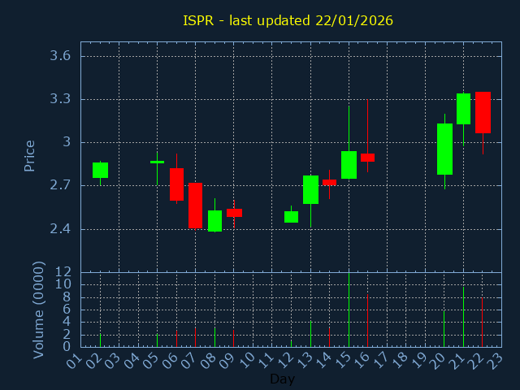520x390 pixels.
Task: Select the green candlestick on day 21
Action: coord(463,109)
